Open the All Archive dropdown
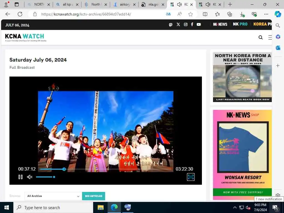The width and height of the screenshot is (284, 213). (x=53, y=196)
